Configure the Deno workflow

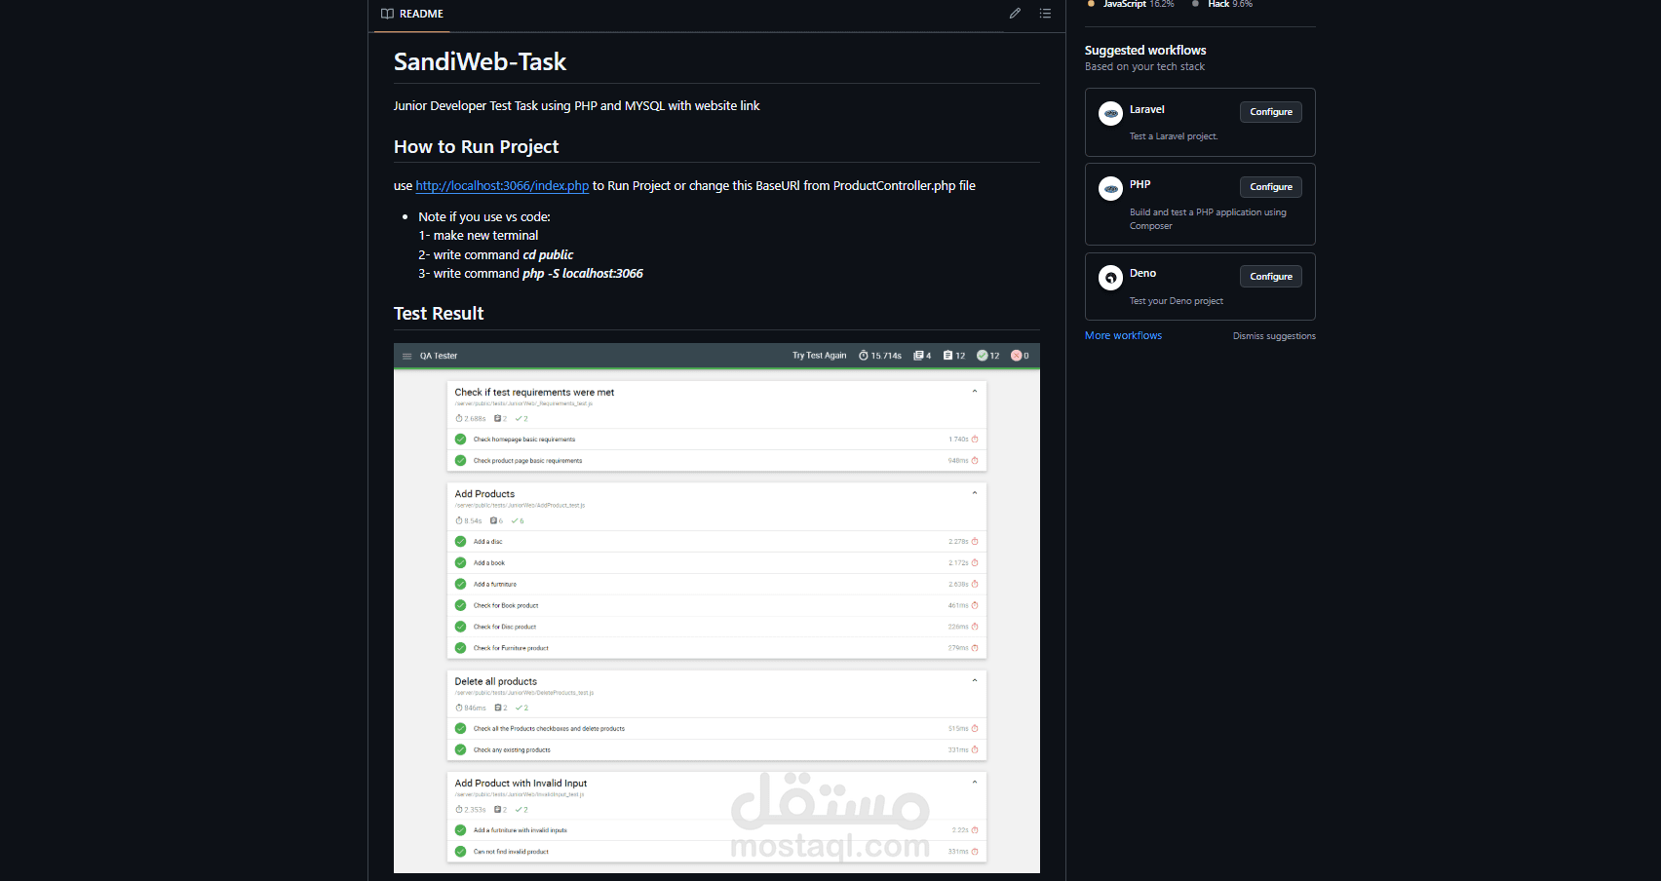[x=1271, y=277]
